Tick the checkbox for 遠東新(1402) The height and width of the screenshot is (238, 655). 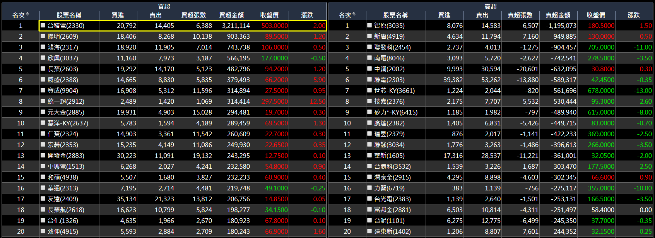click(369, 231)
